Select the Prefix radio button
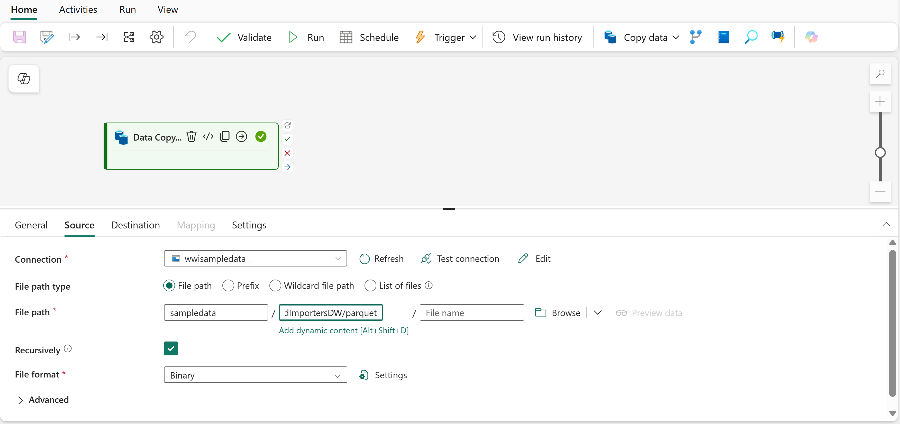The image size is (900, 424). tap(228, 286)
